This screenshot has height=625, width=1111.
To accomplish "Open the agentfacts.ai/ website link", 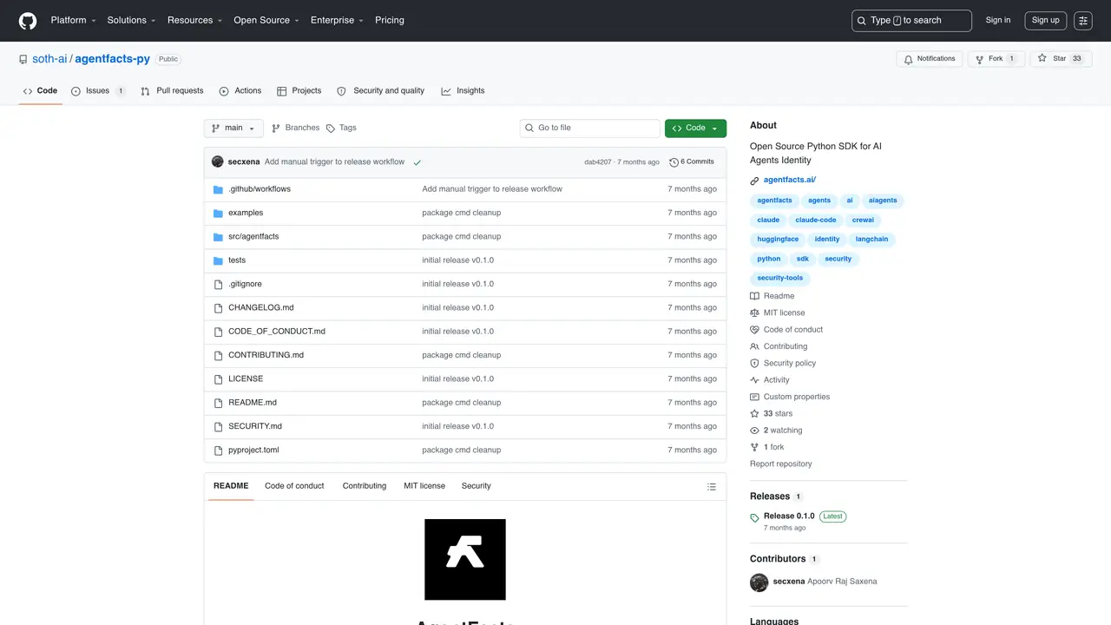I will point(790,181).
